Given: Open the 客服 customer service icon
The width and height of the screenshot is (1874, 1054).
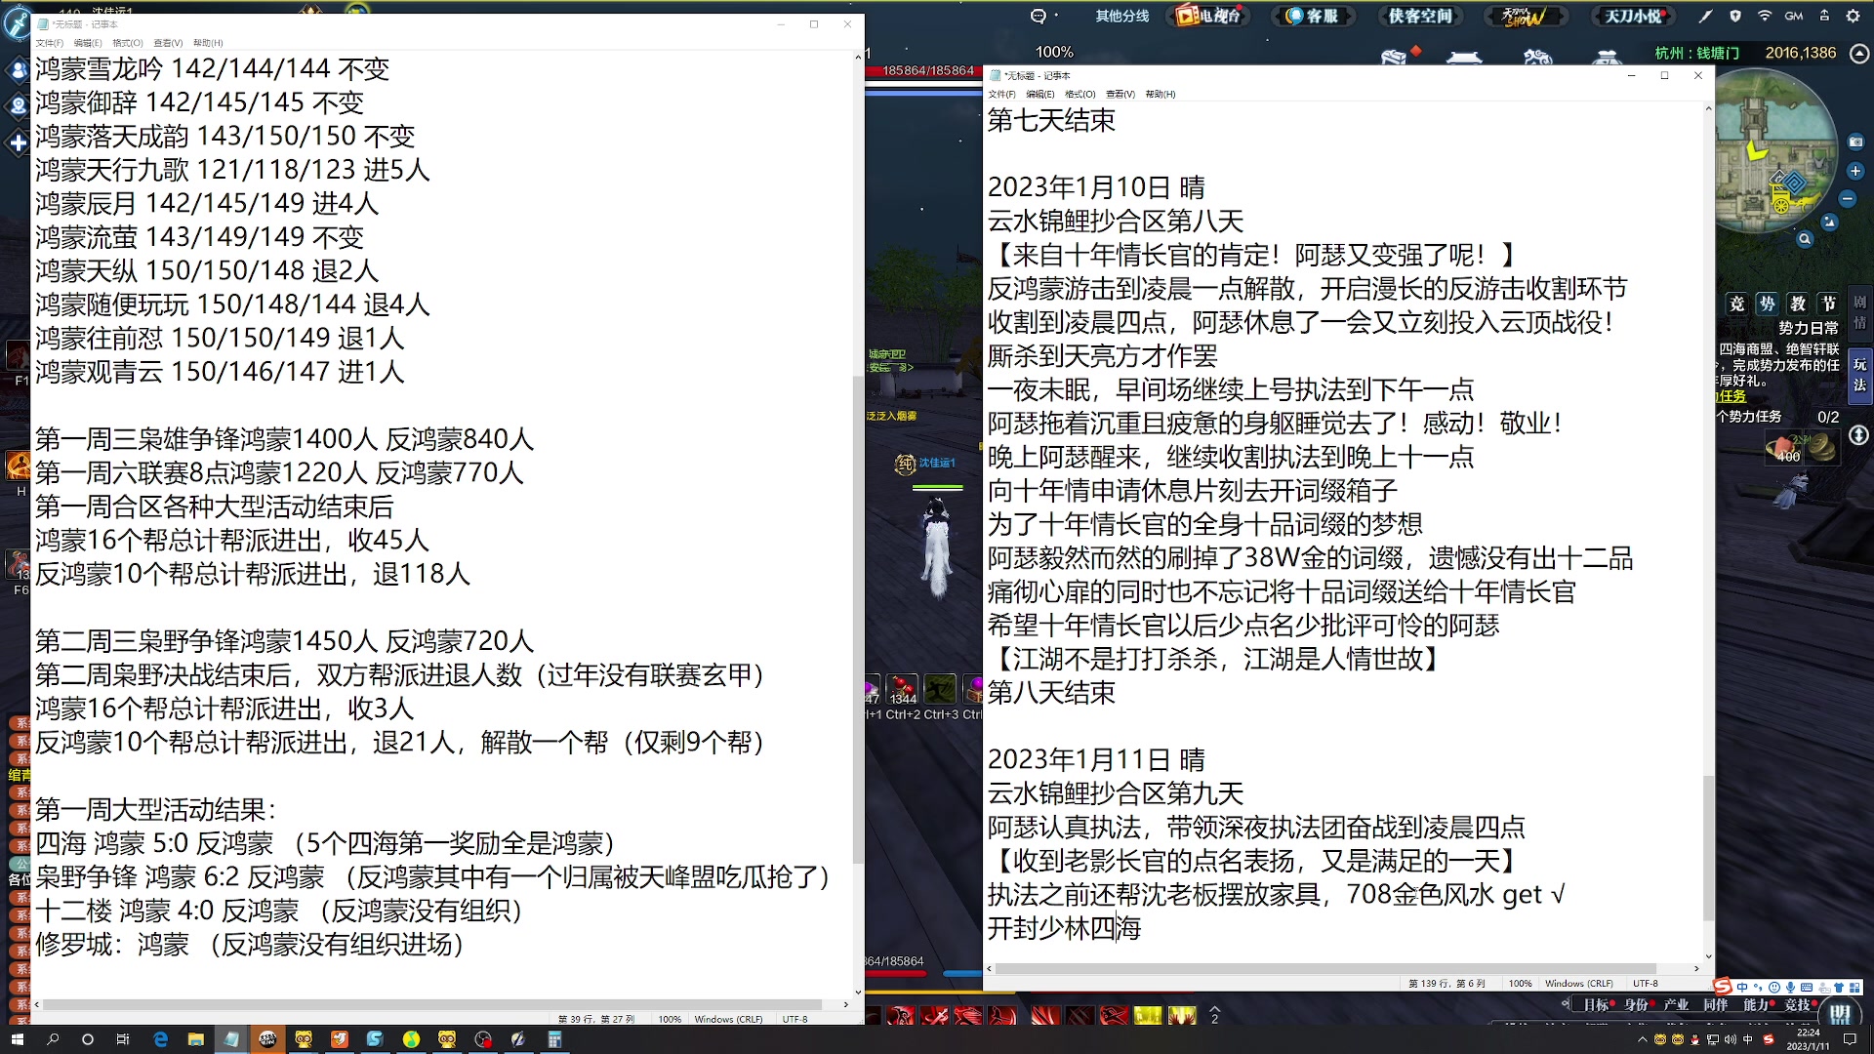Looking at the screenshot, I should (x=1313, y=17).
